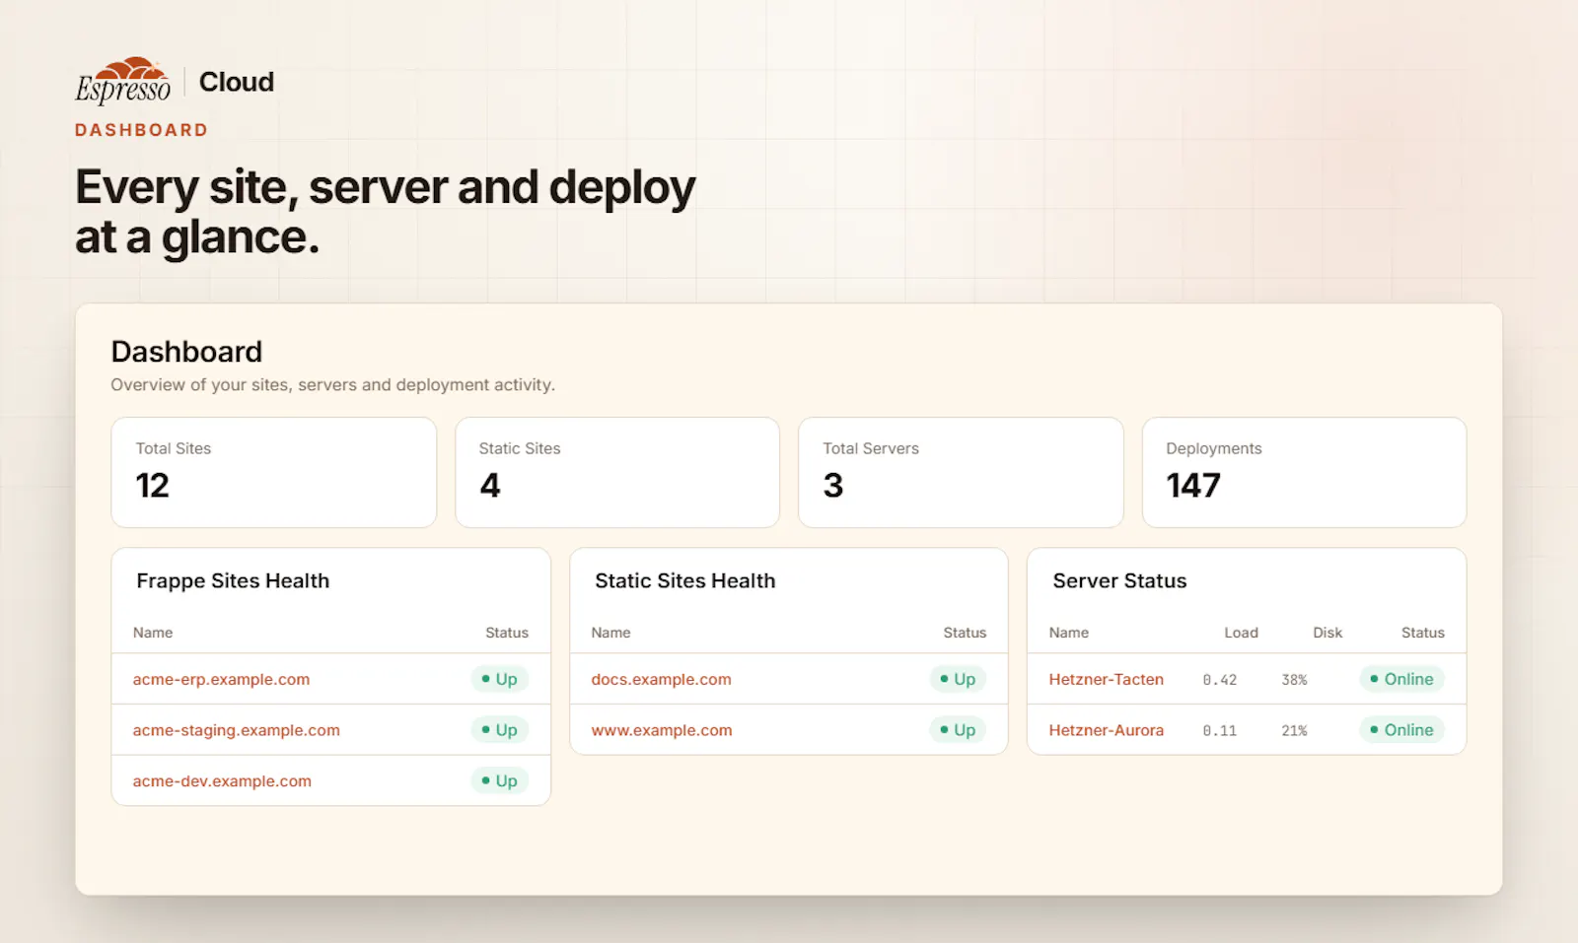Click the 21% disk value
Image resolution: width=1578 pixels, height=943 pixels.
click(x=1294, y=731)
